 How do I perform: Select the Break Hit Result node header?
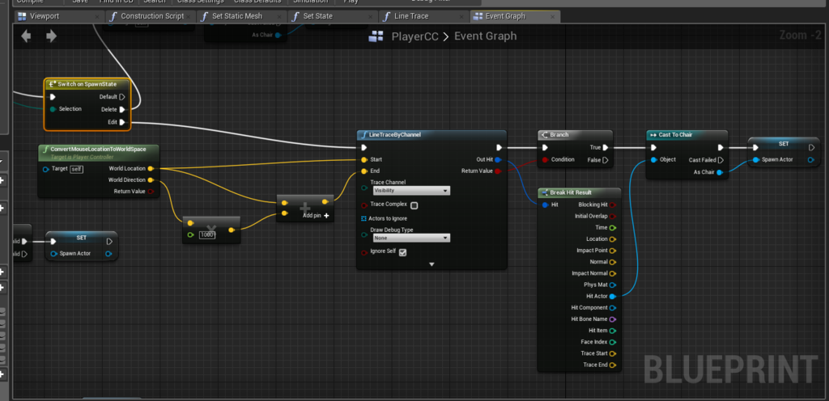(579, 192)
